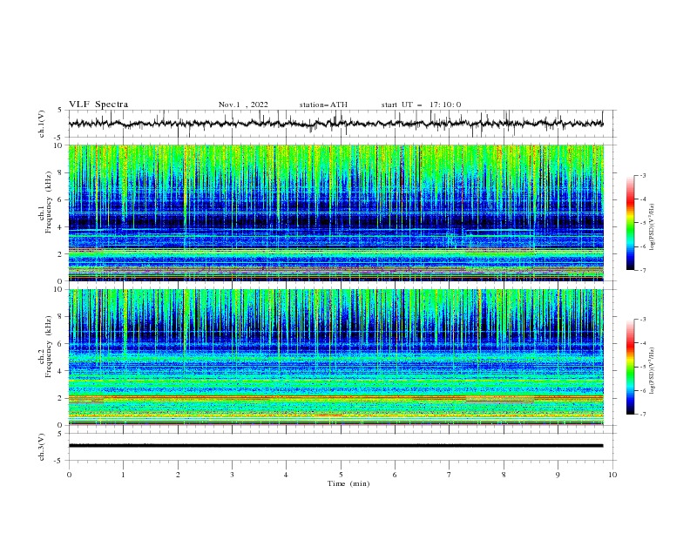Click the "-4" label on ch.2 colorbar
The image size is (690, 533).
point(642,343)
